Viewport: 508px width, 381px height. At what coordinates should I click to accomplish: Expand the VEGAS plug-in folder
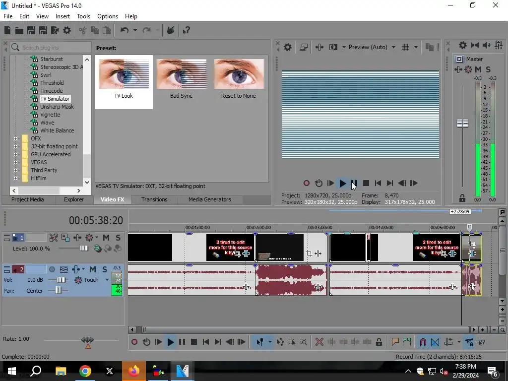[x=15, y=162]
